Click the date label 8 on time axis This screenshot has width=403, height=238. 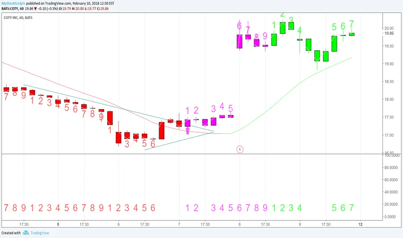240,224
